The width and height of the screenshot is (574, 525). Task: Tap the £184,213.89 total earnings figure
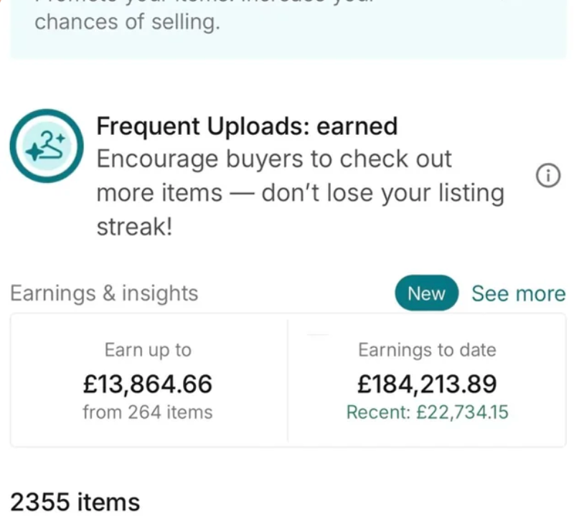point(427,384)
